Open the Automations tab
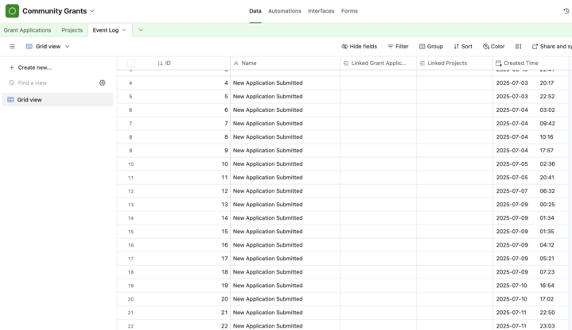Image resolution: width=572 pixels, height=330 pixels. coord(285,11)
